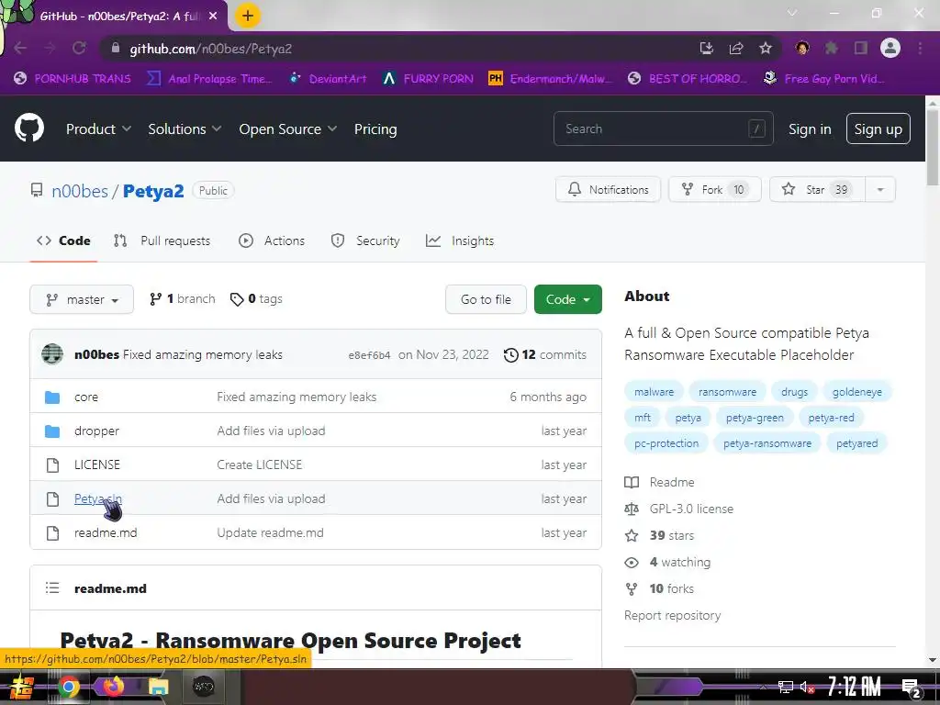This screenshot has width=940, height=705.
Task: Expand the Product menu
Action: [98, 129]
